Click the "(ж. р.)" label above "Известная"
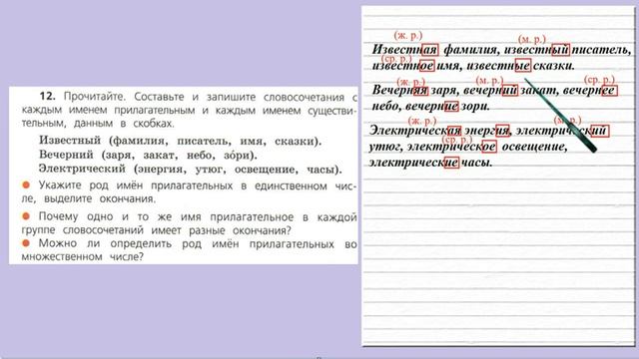 (408, 36)
